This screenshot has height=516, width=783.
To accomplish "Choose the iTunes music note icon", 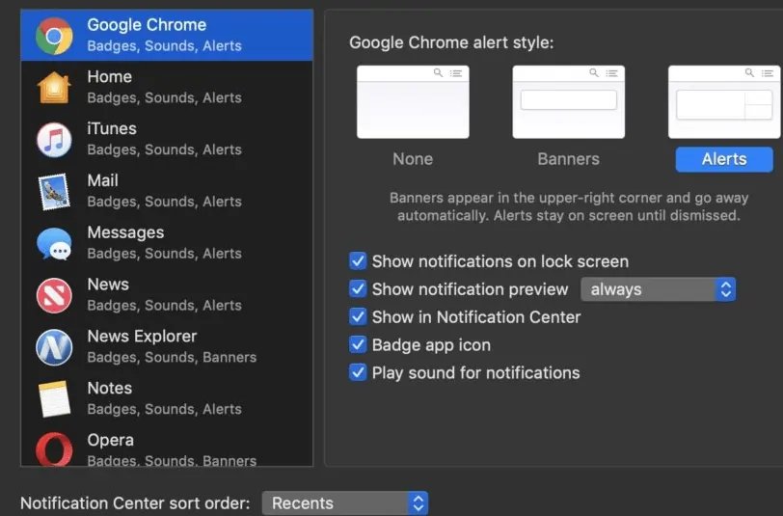I will 54,140.
